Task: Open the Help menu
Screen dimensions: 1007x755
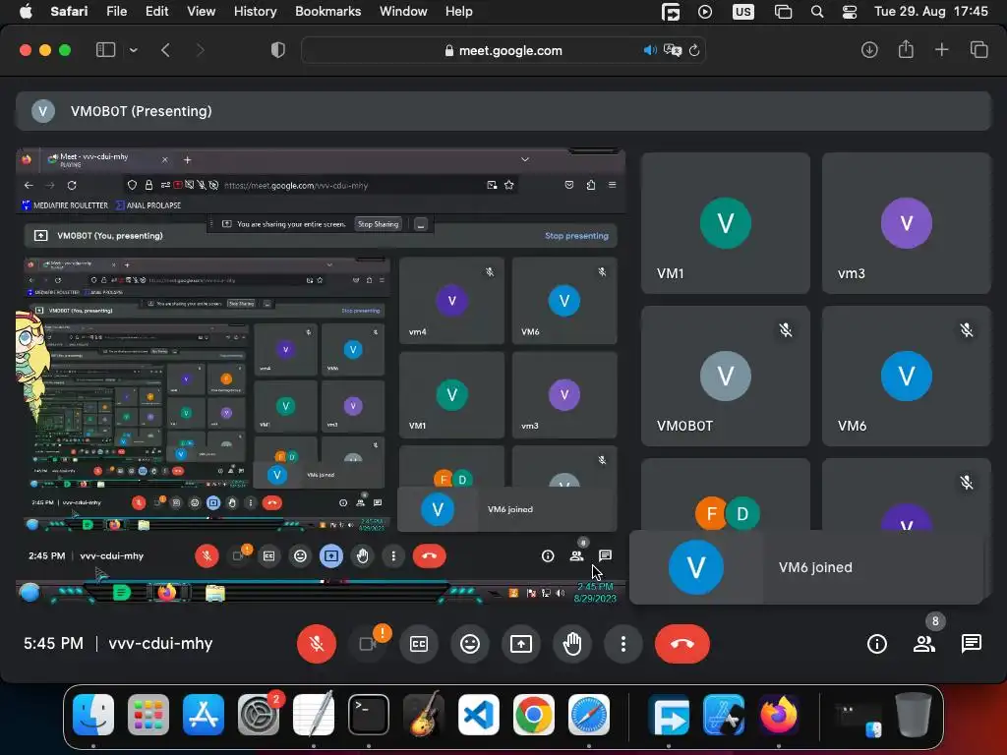Action: coord(458,12)
